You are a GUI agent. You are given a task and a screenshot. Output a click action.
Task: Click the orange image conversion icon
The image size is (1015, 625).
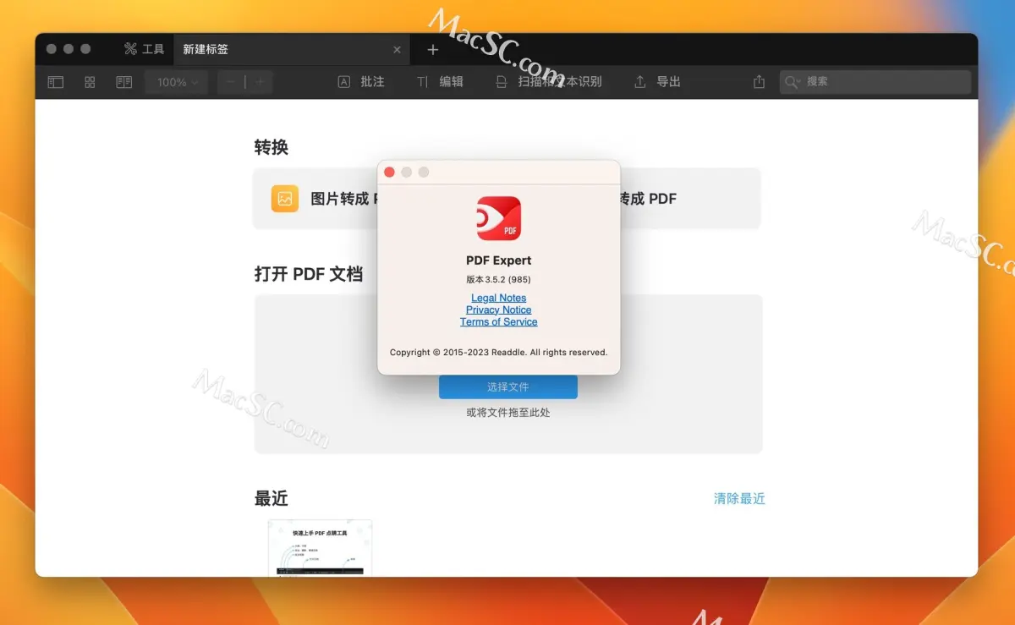point(285,199)
